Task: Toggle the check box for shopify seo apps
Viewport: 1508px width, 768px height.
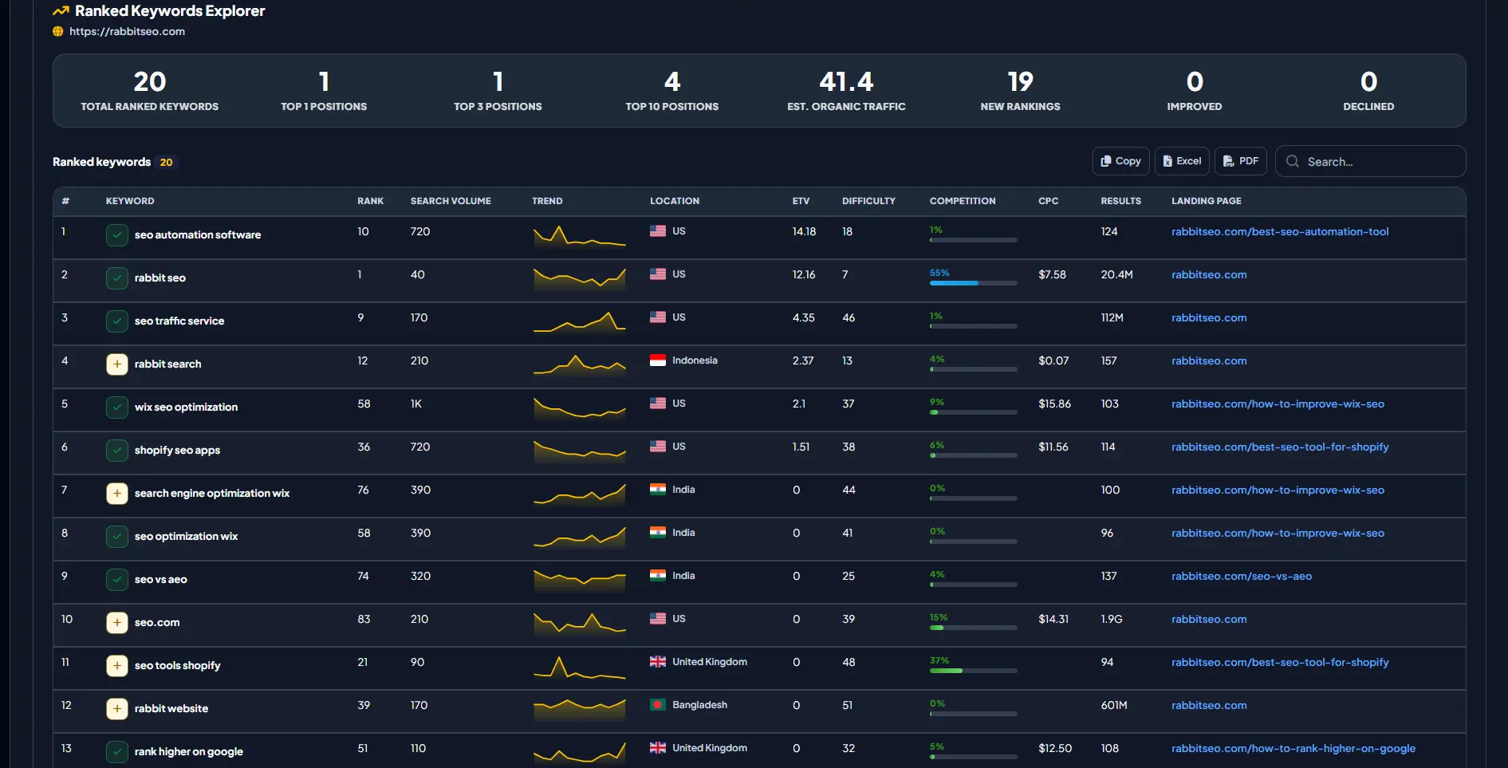Action: pos(117,451)
